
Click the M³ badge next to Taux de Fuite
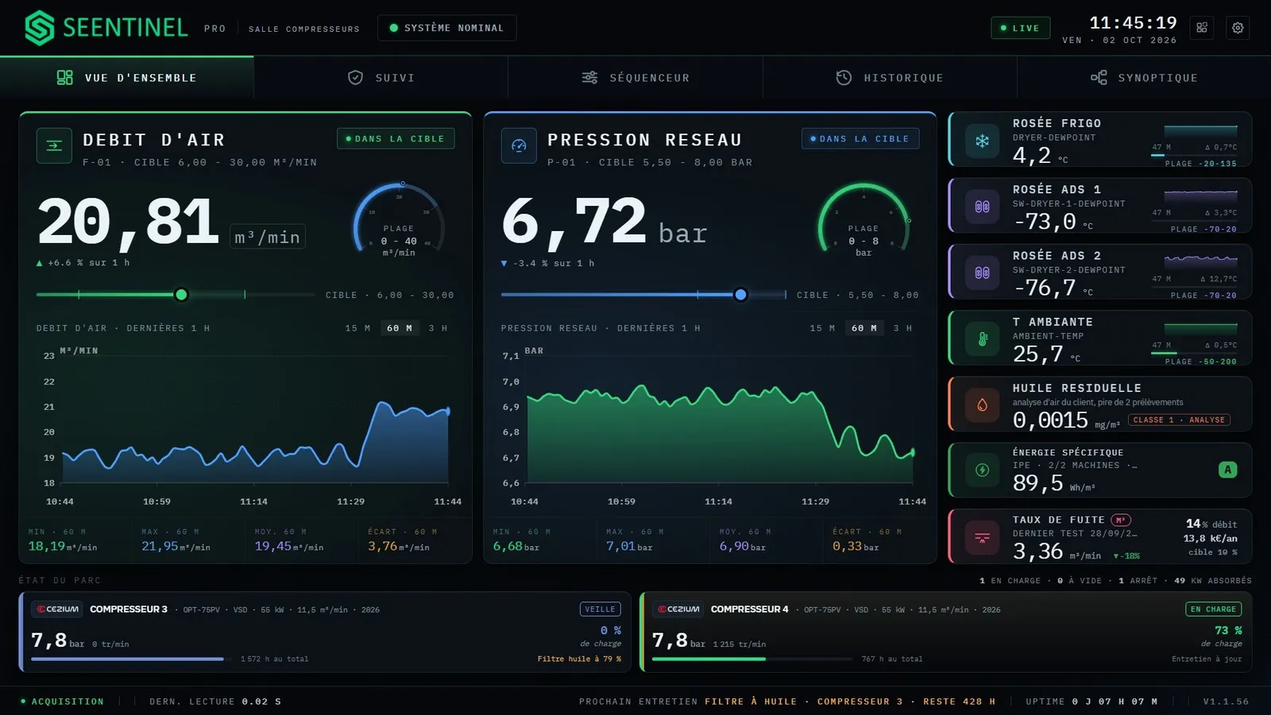(1121, 520)
